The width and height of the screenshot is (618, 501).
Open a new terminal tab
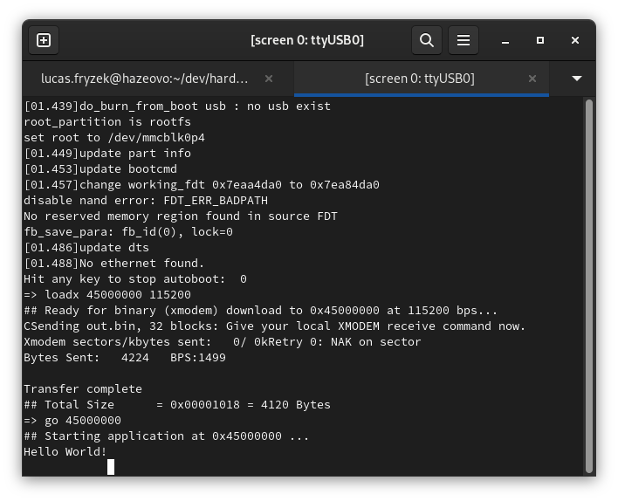click(44, 40)
